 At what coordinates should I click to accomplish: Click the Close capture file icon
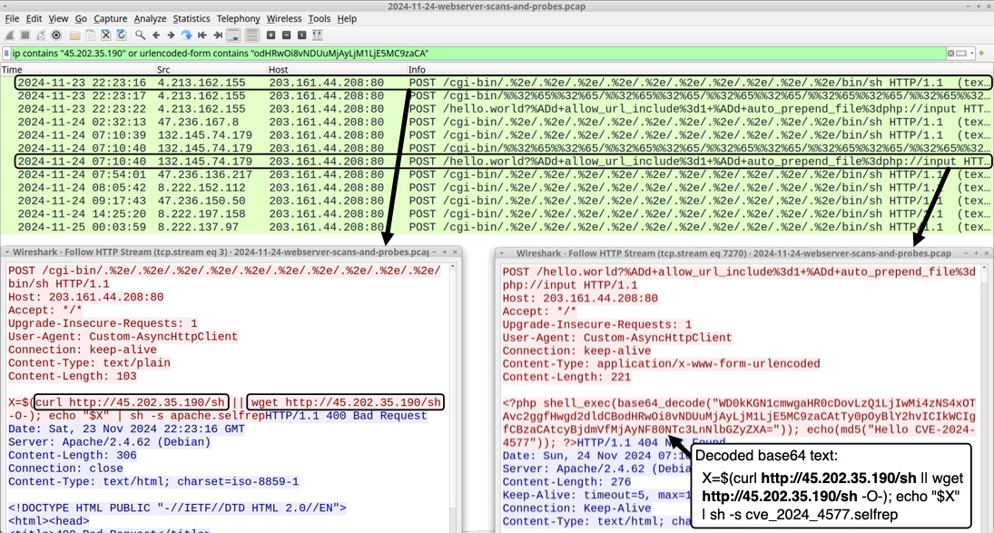click(x=106, y=35)
